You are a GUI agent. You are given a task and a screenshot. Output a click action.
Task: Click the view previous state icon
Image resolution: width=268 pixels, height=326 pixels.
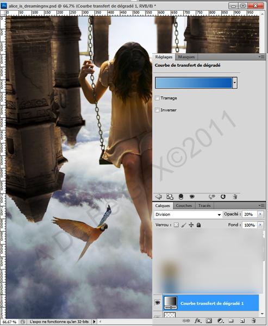coord(212,197)
